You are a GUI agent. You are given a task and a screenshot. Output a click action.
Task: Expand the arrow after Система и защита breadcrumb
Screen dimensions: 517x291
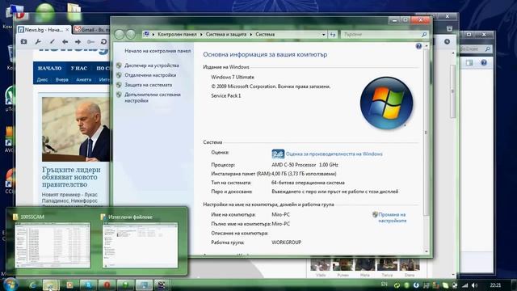pyautogui.click(x=251, y=34)
